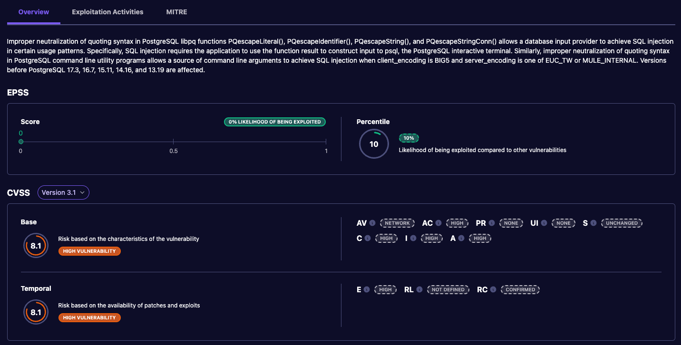Open the CVSS Version 3.1 dropdown
This screenshot has height=345, width=681.
click(x=63, y=192)
